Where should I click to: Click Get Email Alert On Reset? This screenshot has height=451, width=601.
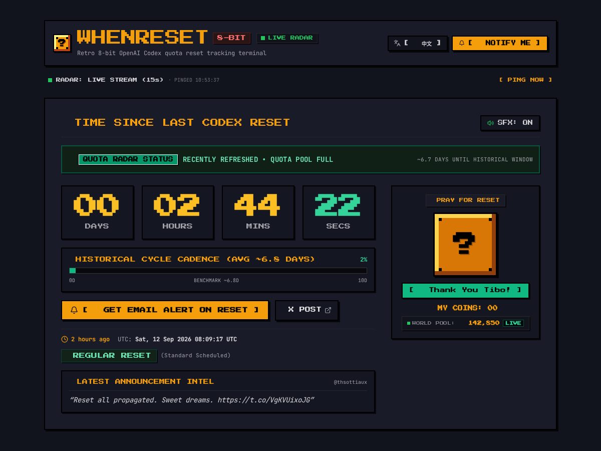pyautogui.click(x=165, y=310)
